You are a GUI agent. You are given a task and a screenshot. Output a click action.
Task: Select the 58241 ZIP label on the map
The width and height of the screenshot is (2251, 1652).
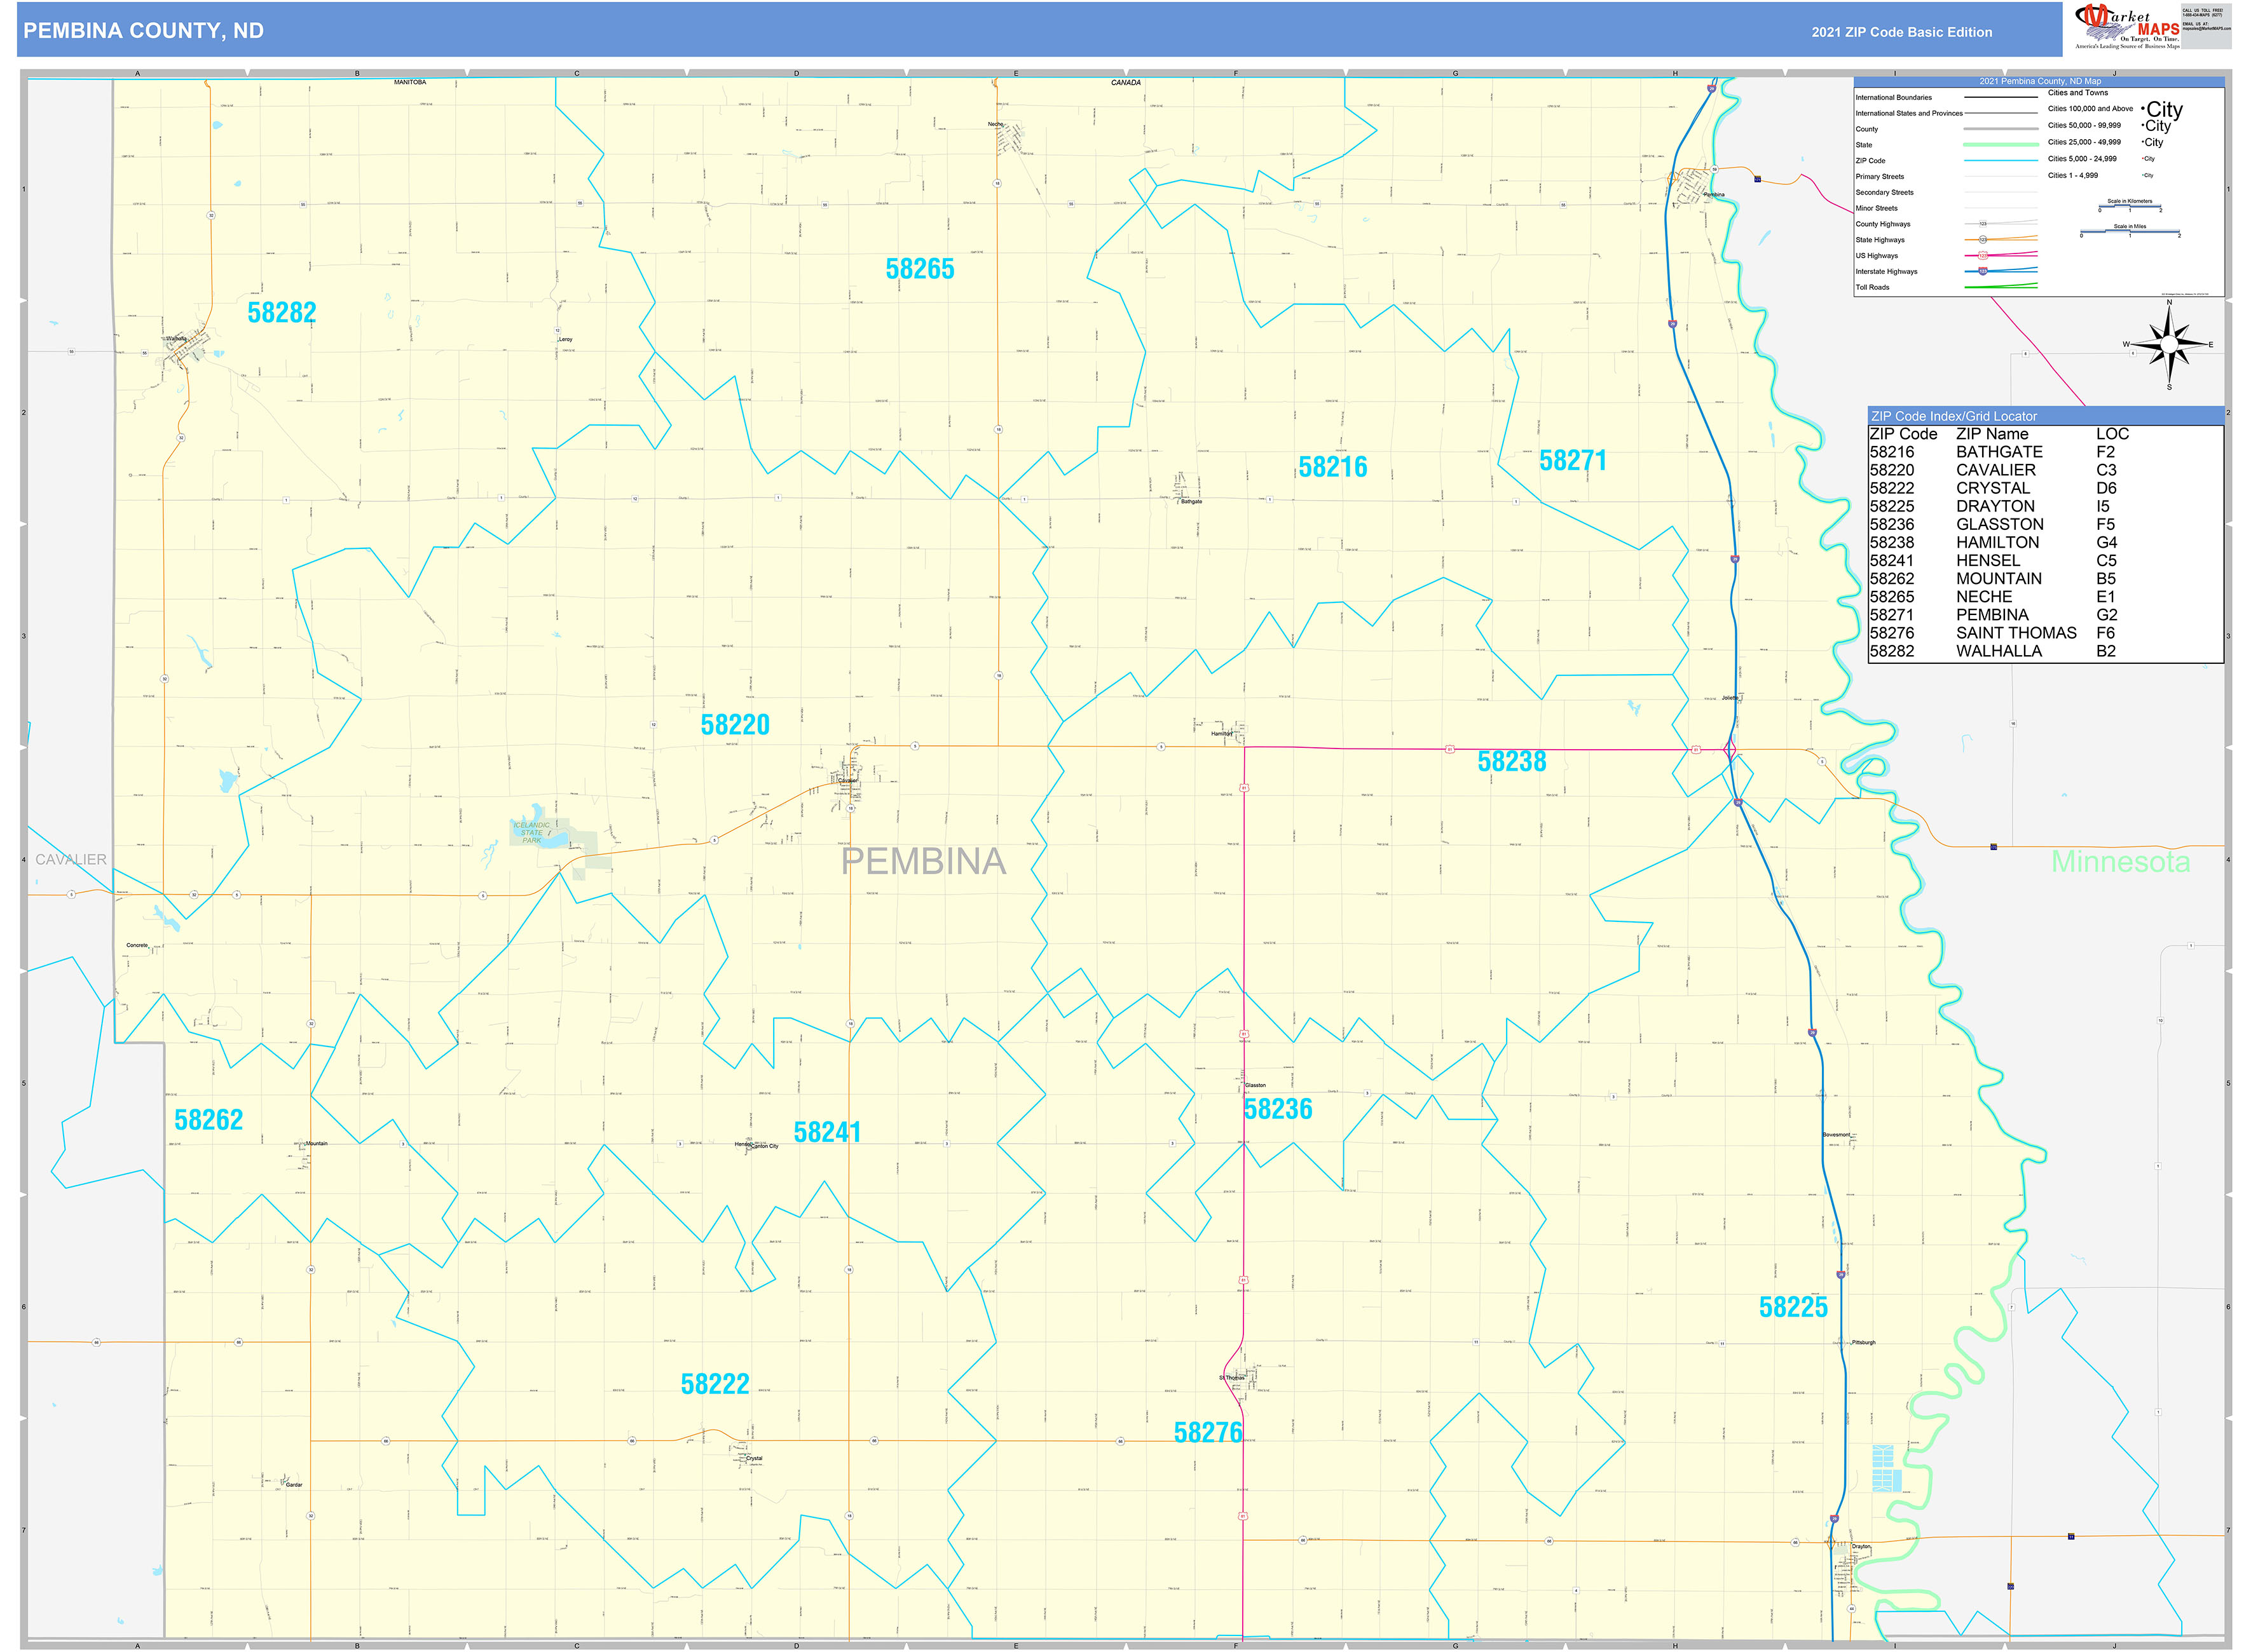(828, 1132)
